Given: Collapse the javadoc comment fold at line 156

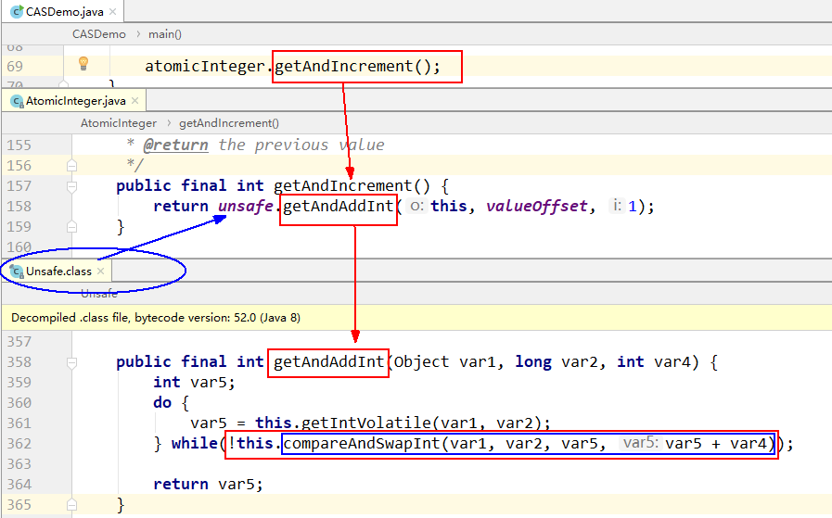Looking at the screenshot, I should coord(71,166).
